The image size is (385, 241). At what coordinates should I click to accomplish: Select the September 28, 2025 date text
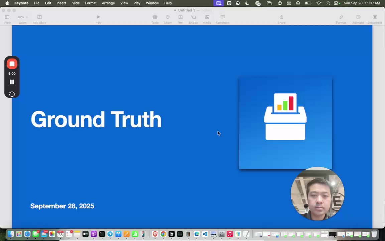coord(62,206)
